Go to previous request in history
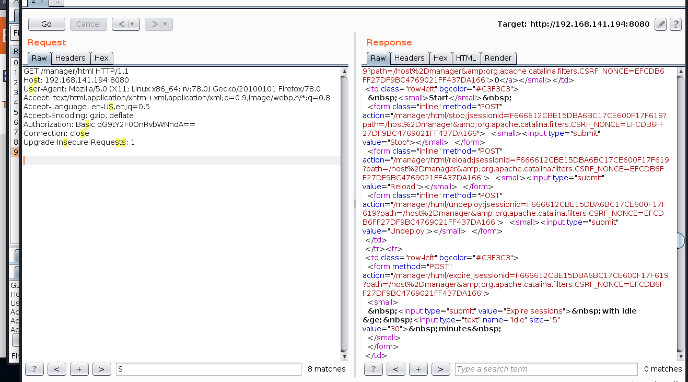The height and width of the screenshot is (382, 688). point(121,24)
